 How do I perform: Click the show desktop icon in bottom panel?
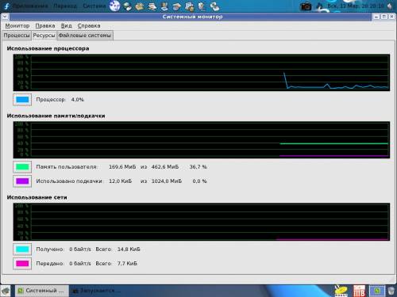coord(6,291)
